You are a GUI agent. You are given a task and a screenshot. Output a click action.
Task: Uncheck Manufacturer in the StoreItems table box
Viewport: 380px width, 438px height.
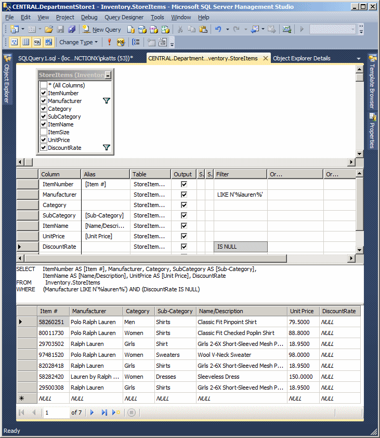pos(44,100)
